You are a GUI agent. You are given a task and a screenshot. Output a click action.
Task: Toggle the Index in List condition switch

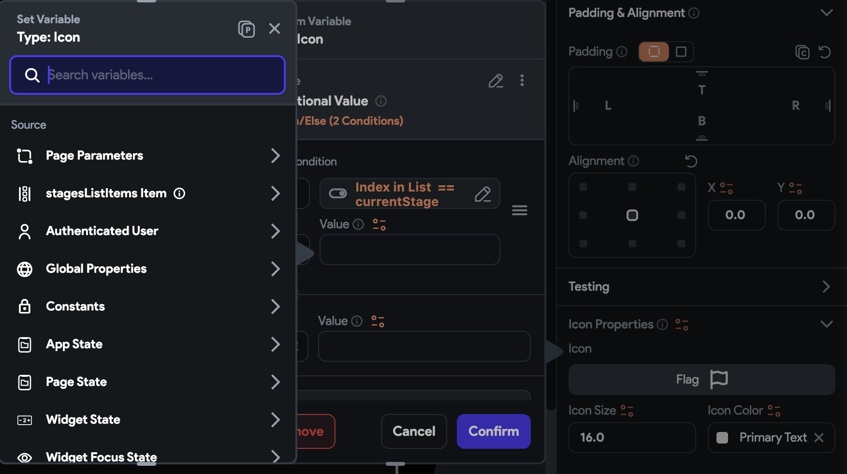[338, 193]
